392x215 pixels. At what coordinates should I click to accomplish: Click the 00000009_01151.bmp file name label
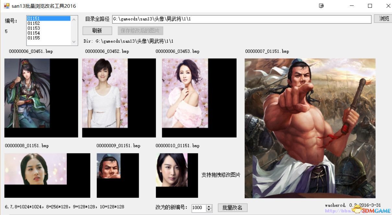[x=118, y=146]
